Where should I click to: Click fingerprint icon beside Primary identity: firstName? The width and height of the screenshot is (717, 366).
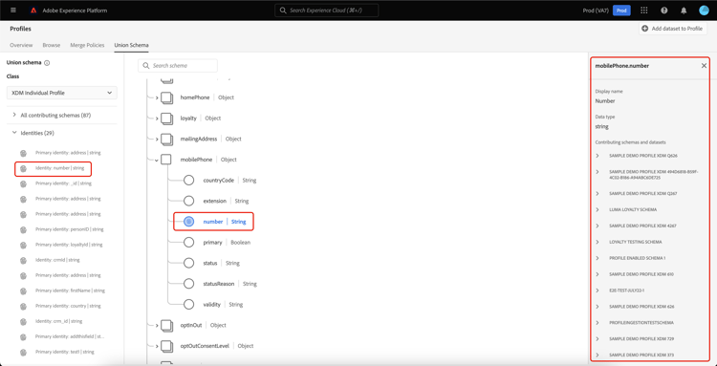coord(23,291)
